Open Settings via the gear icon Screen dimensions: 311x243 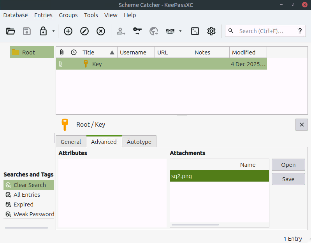pos(211,31)
